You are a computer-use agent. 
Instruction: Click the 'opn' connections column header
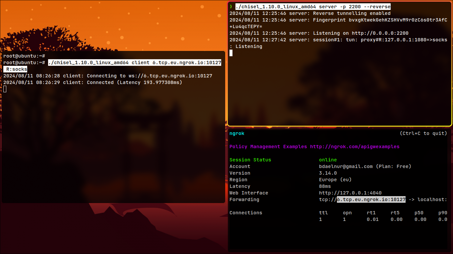coord(347,213)
